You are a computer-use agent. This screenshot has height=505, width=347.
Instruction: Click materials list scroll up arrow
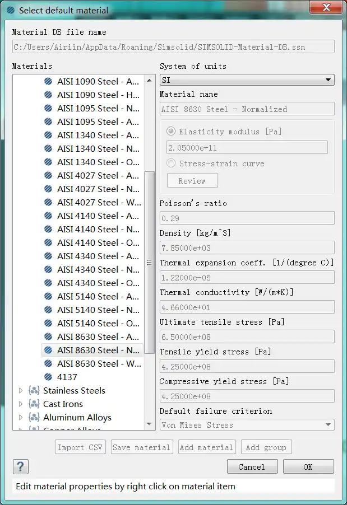[x=149, y=80]
